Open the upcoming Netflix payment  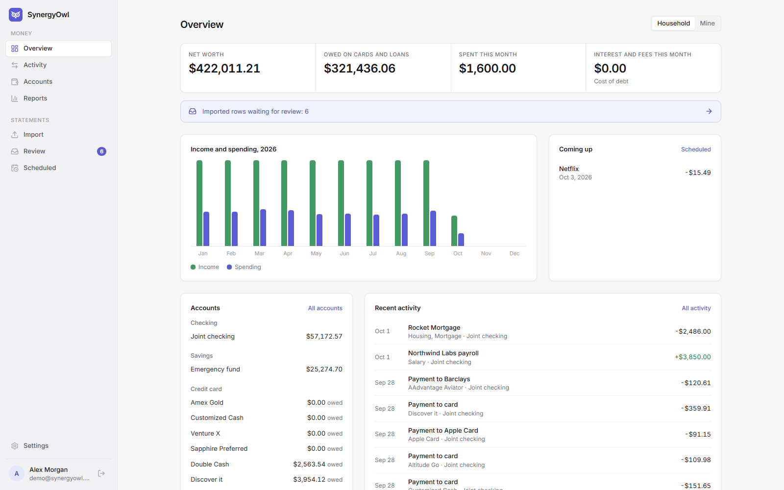point(635,173)
